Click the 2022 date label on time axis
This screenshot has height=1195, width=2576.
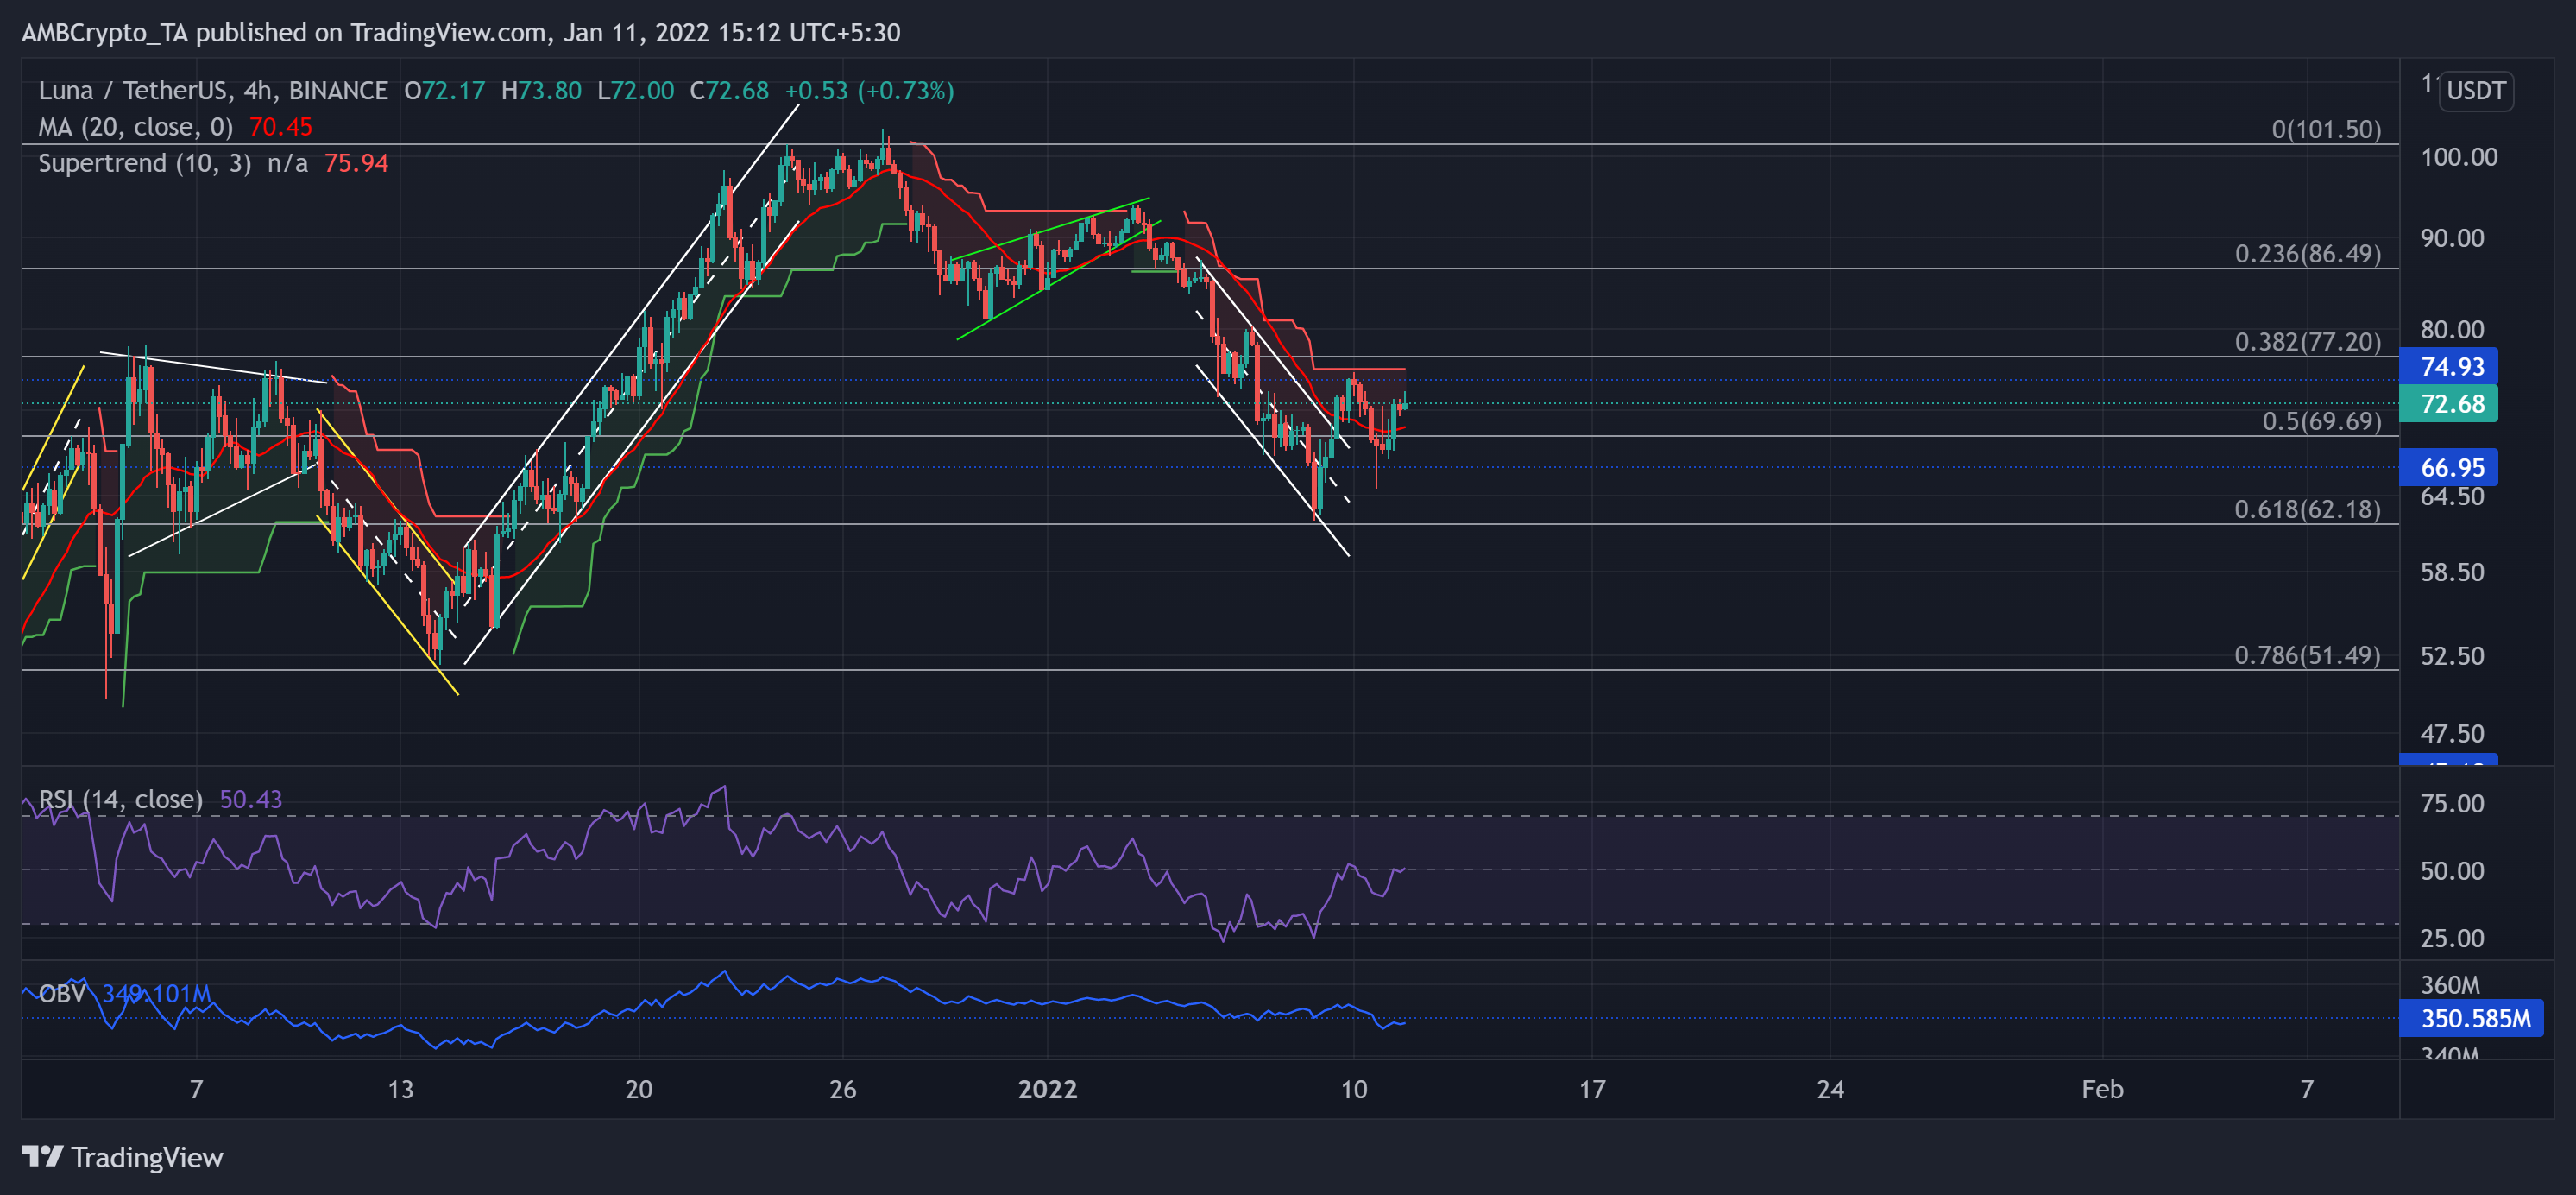[1047, 1089]
